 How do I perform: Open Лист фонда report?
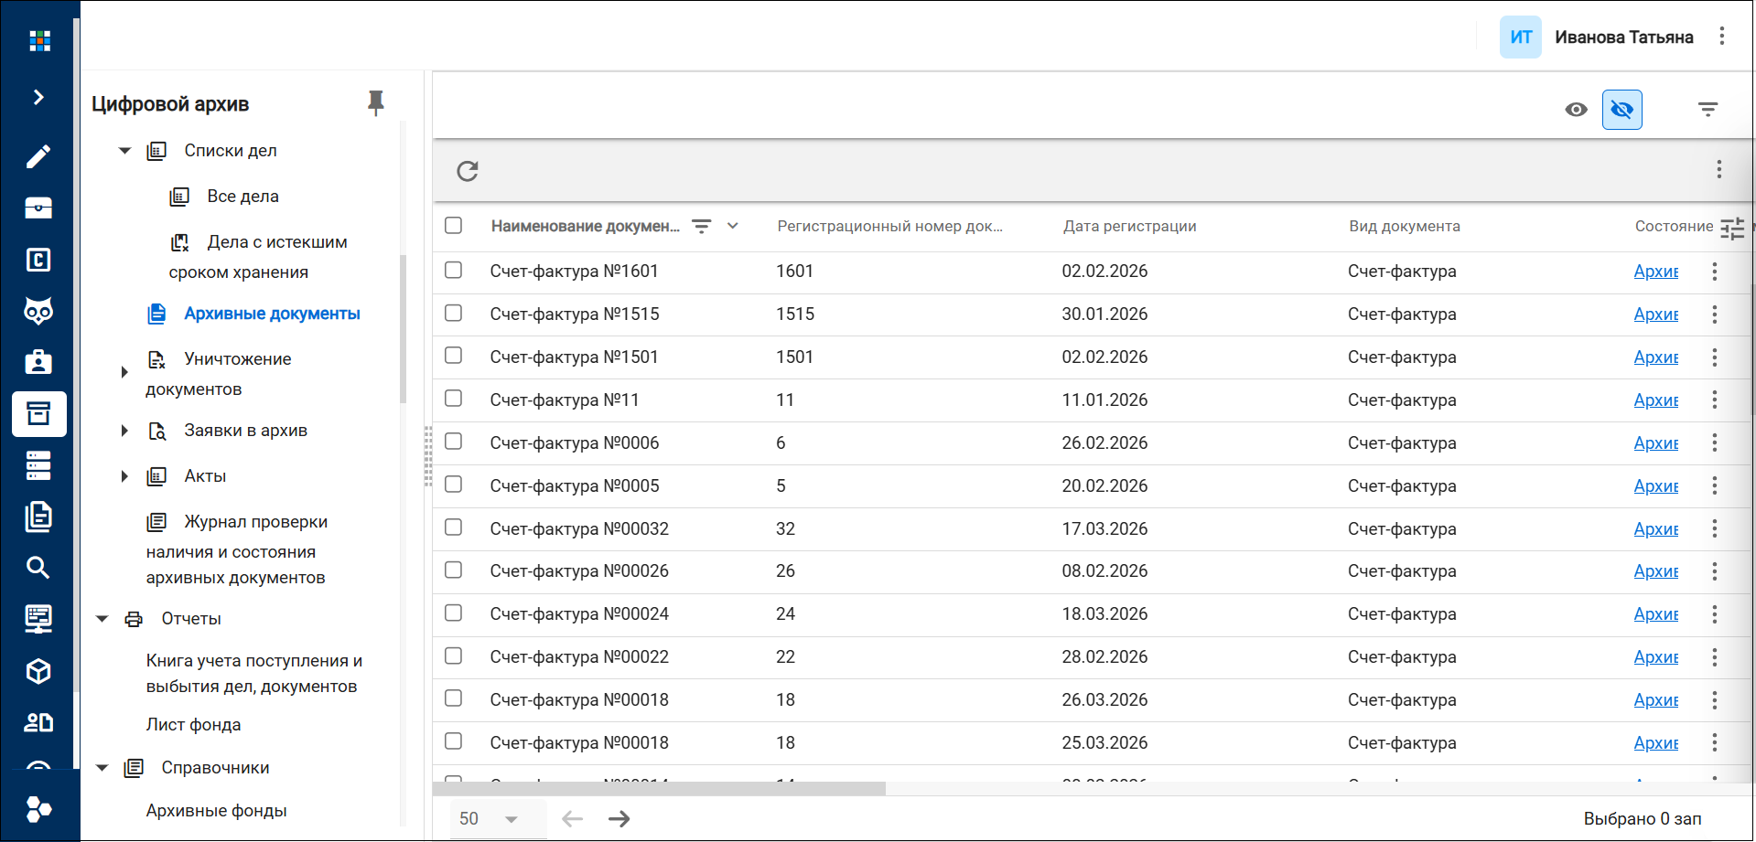(x=194, y=725)
